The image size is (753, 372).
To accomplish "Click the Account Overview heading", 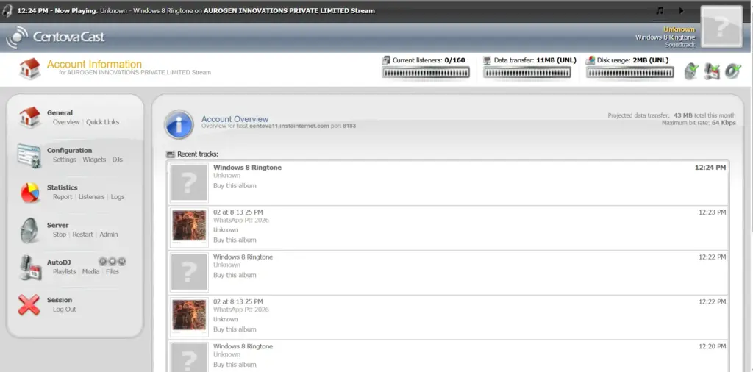I will point(235,119).
